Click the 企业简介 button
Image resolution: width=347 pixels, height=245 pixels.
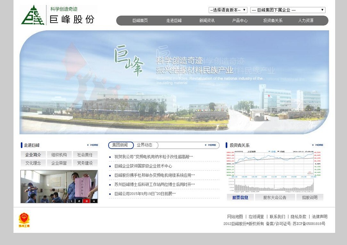pyautogui.click(x=33, y=155)
